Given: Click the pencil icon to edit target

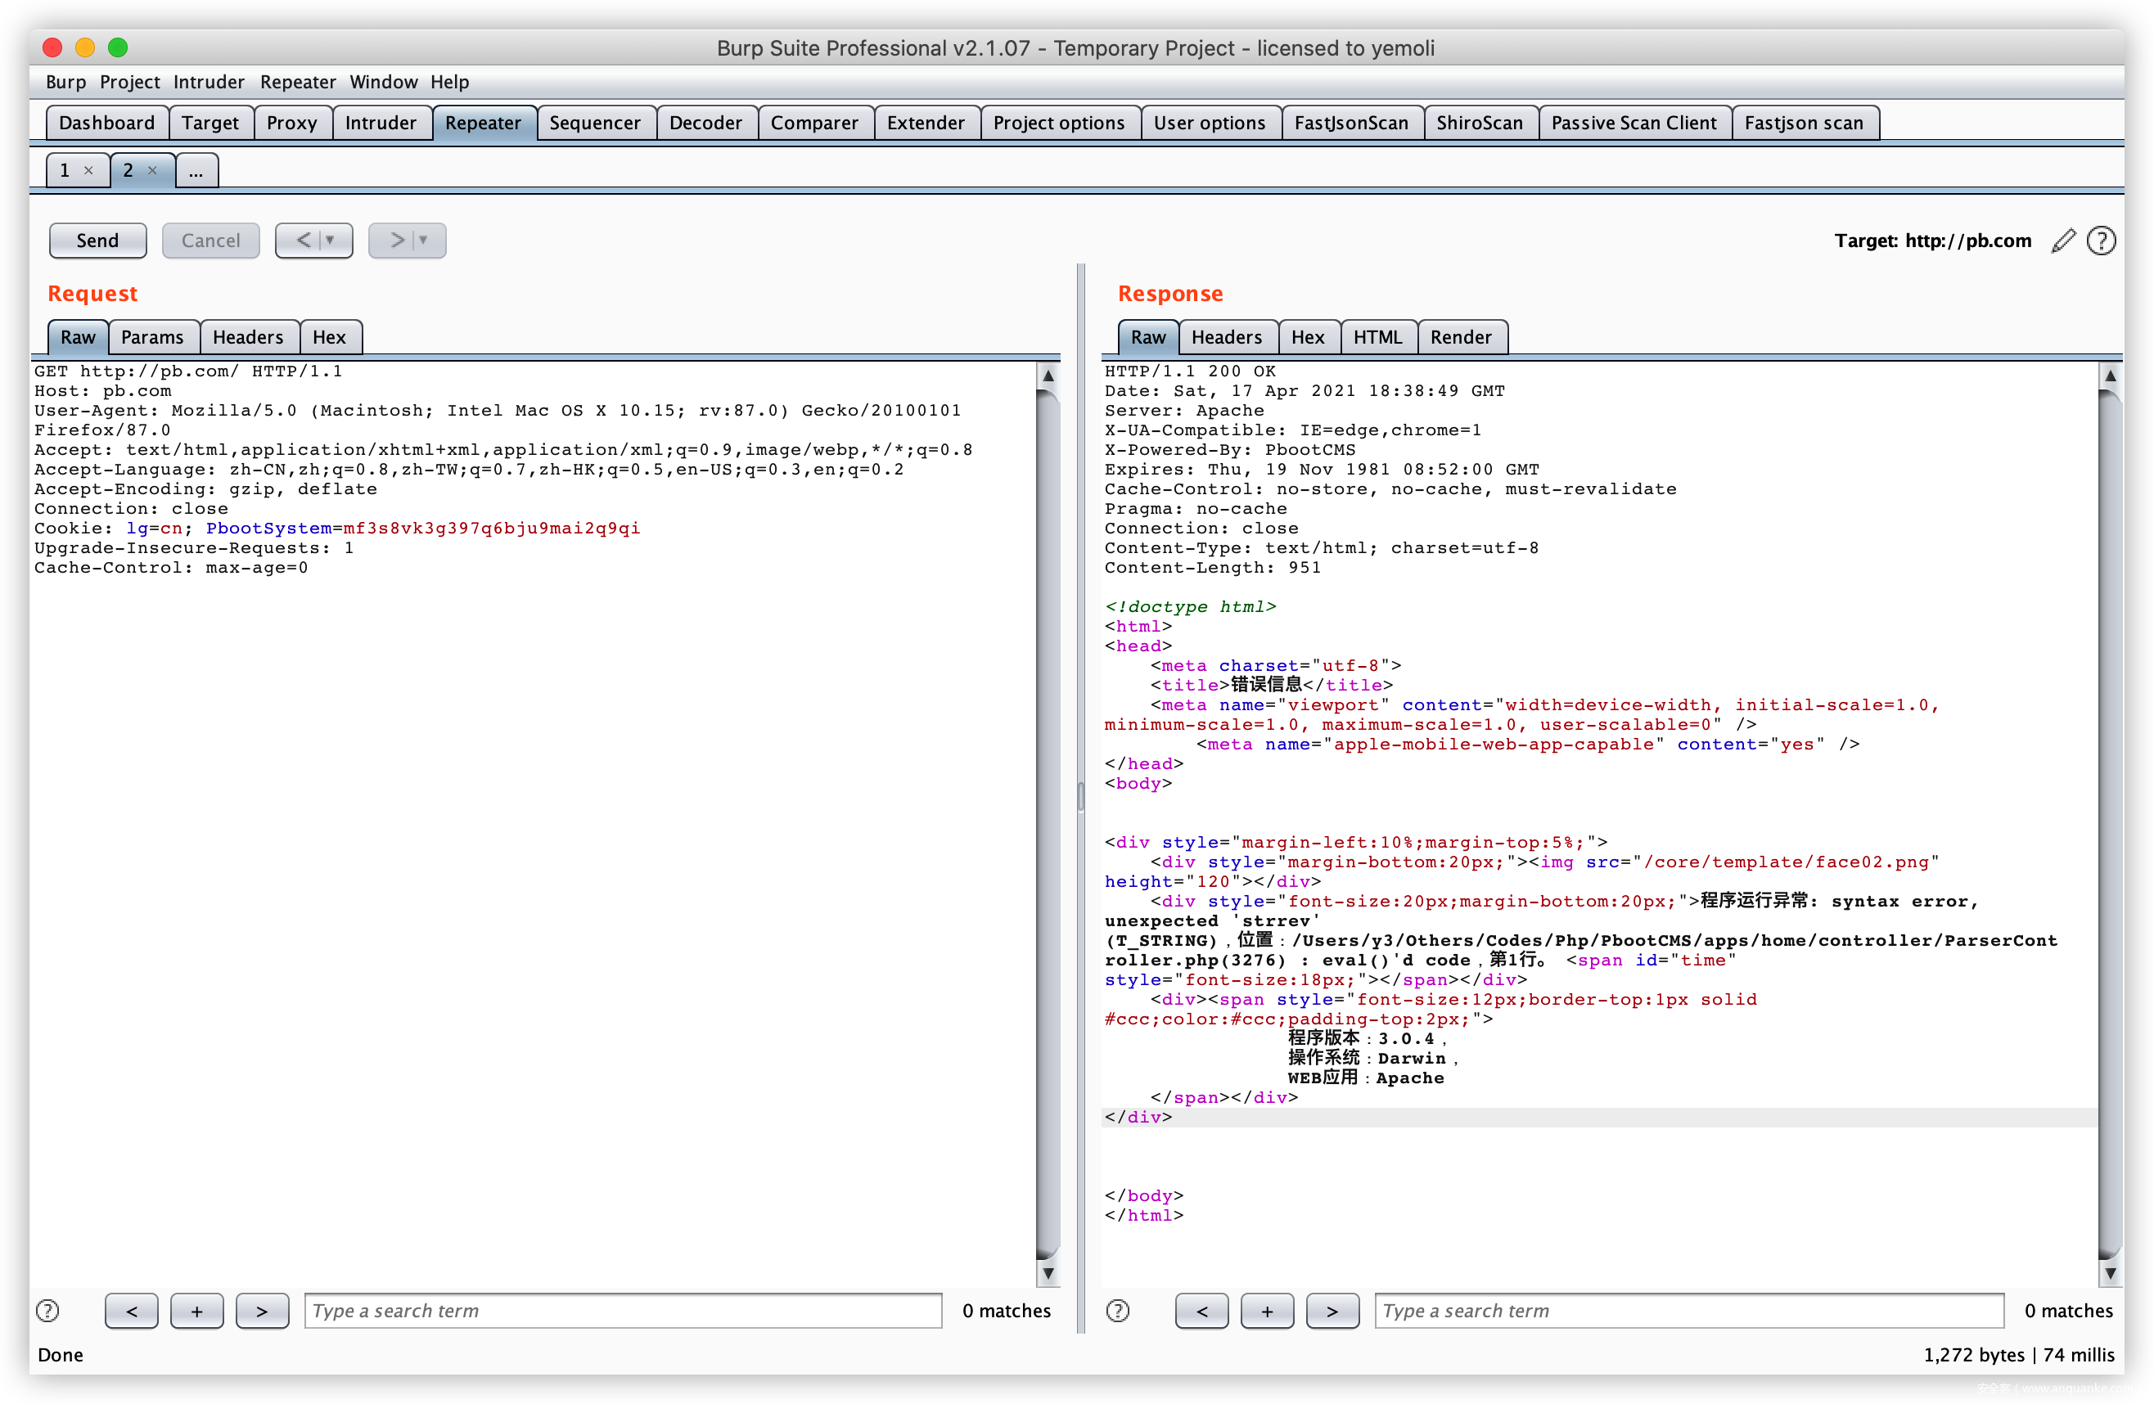Looking at the screenshot, I should coord(2062,241).
